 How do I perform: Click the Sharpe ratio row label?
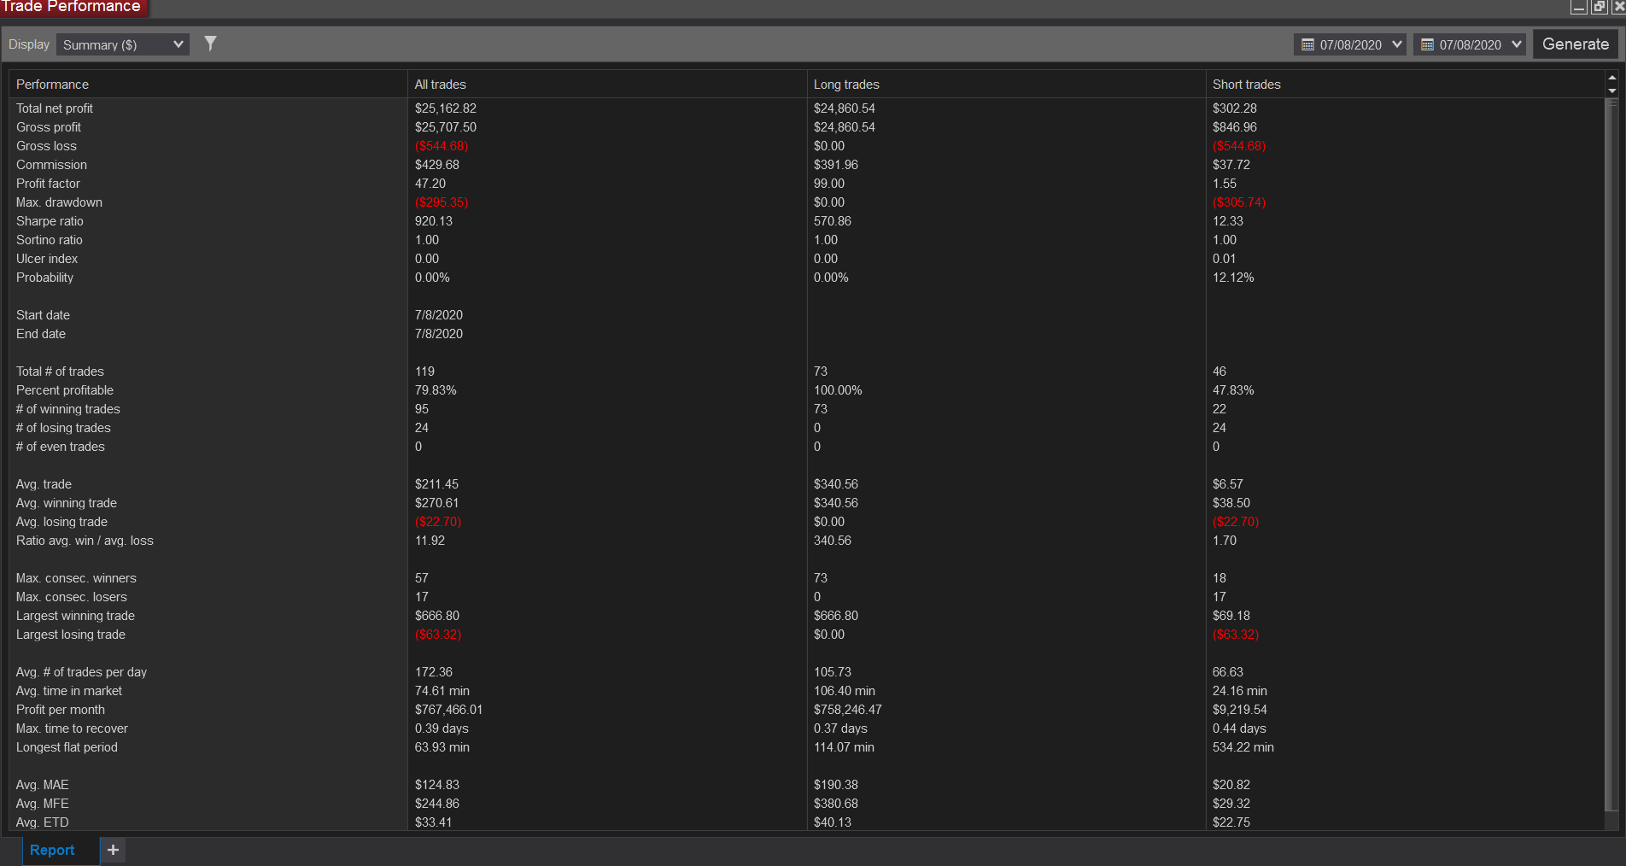pos(50,221)
